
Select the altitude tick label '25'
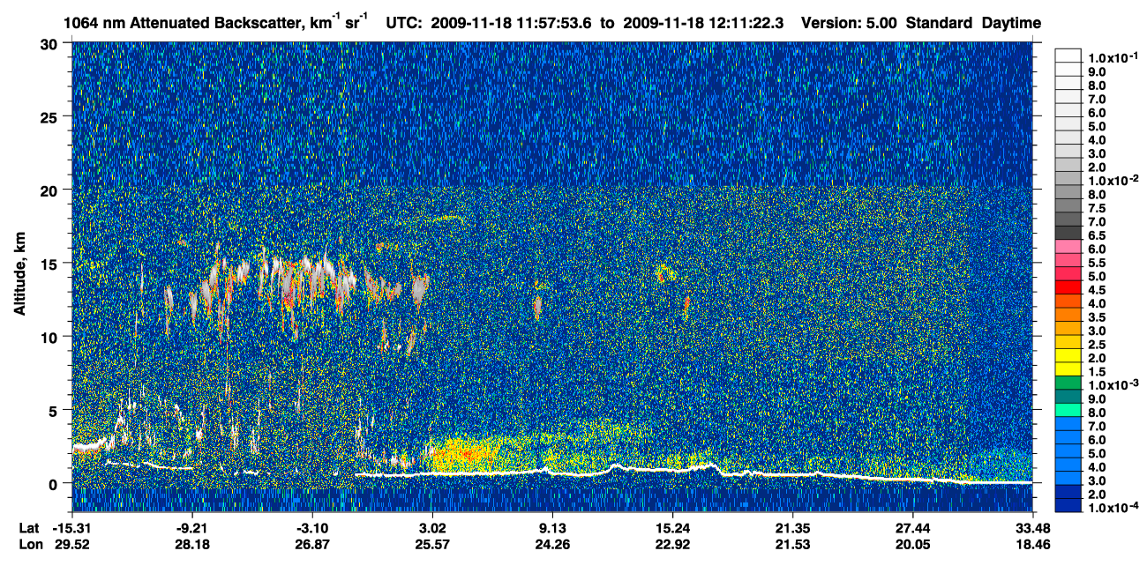tap(49, 116)
